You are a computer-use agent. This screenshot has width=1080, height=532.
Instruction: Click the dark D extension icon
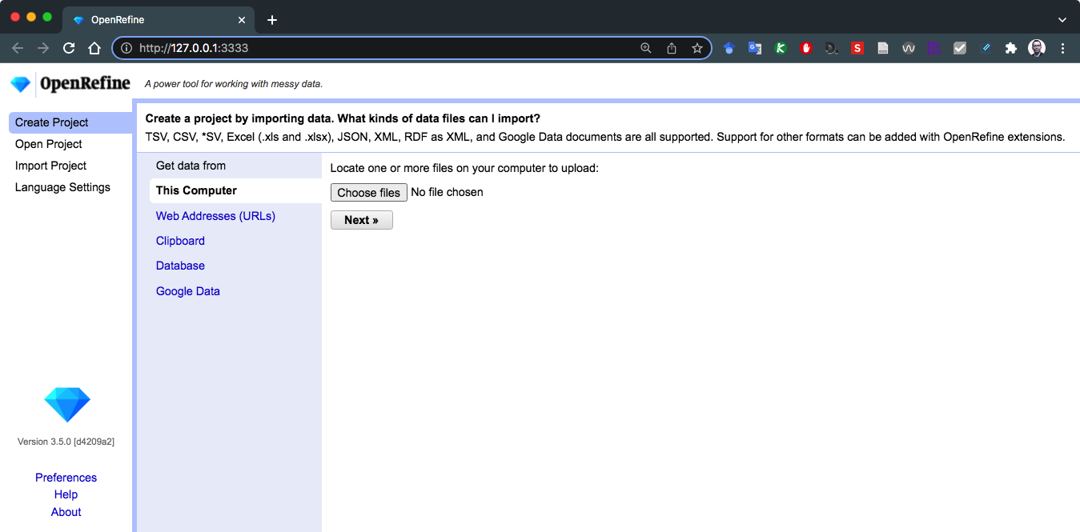832,48
